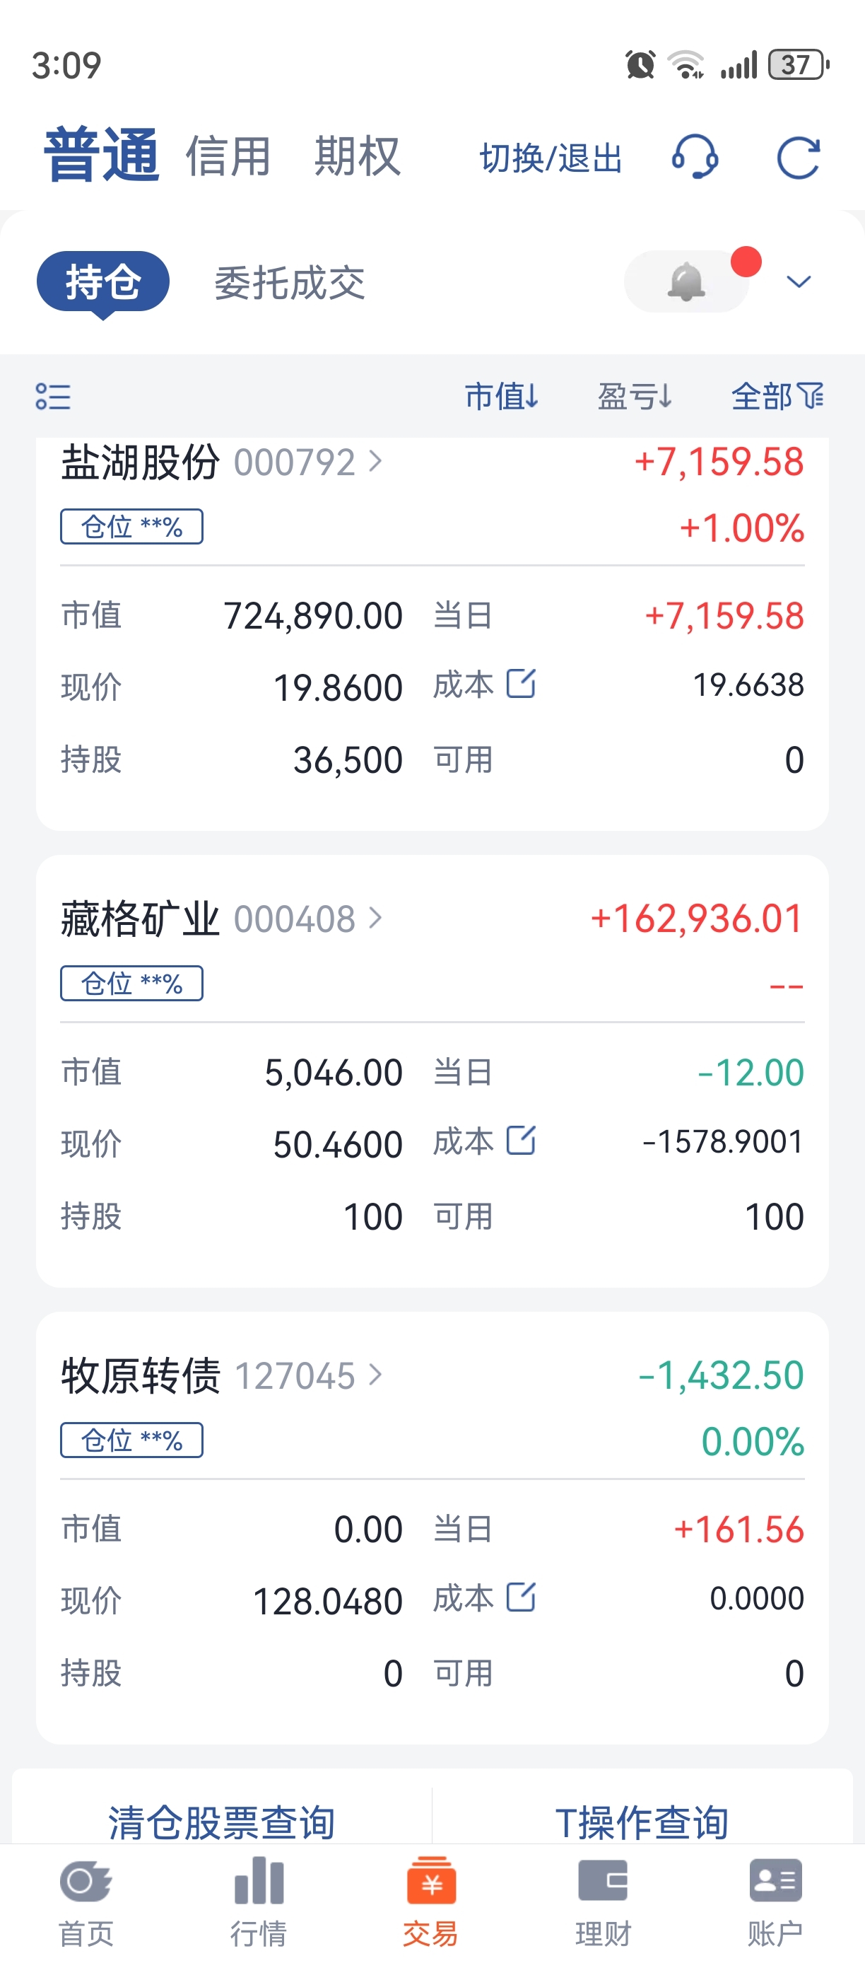Edit cost basis icon for 盐湖股份
Image resolution: width=865 pixels, height=1963 pixels.
pyautogui.click(x=522, y=684)
